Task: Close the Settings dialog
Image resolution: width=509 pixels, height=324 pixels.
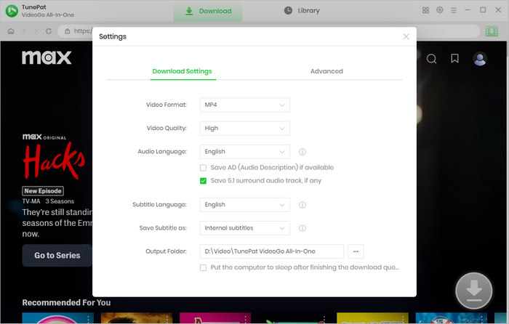Action: (406, 36)
